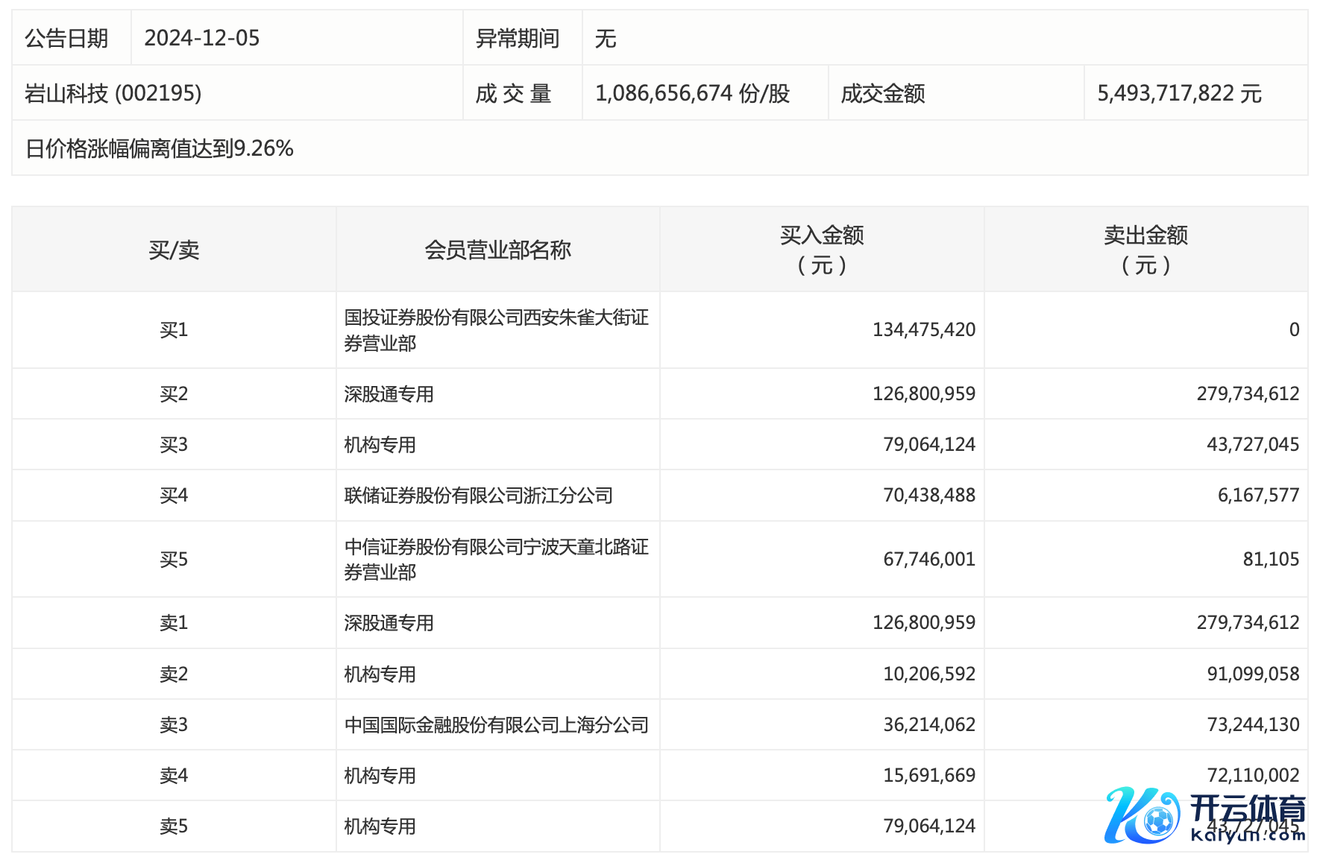Click the 日价格涨幅偏离值达到9.26% description
1317x860 pixels.
tap(160, 148)
